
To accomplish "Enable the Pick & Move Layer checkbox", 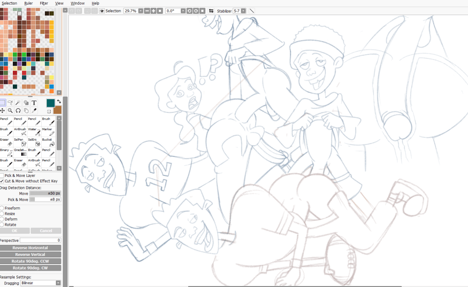I will point(2,175).
